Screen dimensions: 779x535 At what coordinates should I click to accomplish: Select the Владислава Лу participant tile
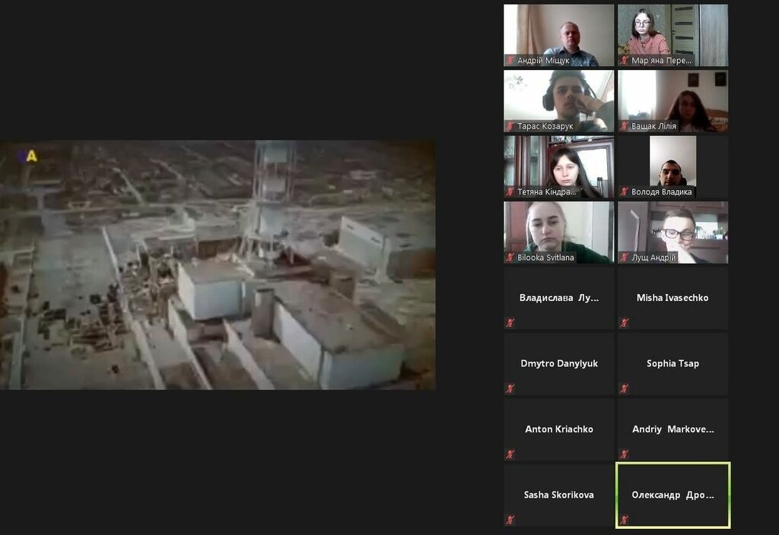[558, 298]
